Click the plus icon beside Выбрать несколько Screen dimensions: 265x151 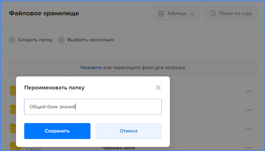point(61,40)
